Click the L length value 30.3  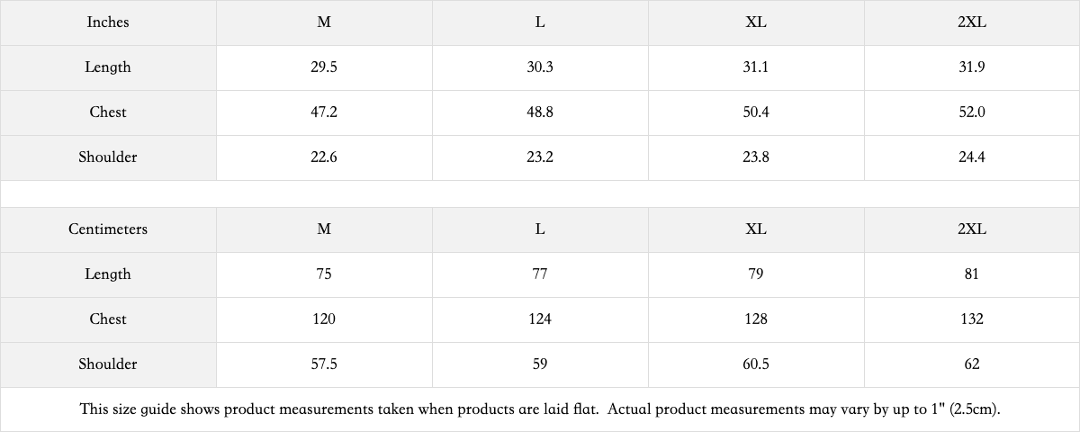[540, 67]
